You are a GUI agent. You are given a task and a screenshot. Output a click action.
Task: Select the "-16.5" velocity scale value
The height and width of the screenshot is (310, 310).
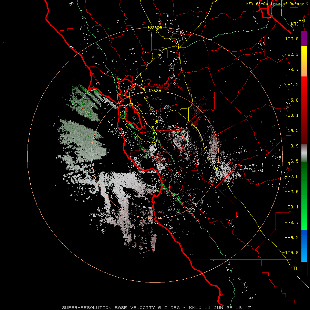(292, 161)
